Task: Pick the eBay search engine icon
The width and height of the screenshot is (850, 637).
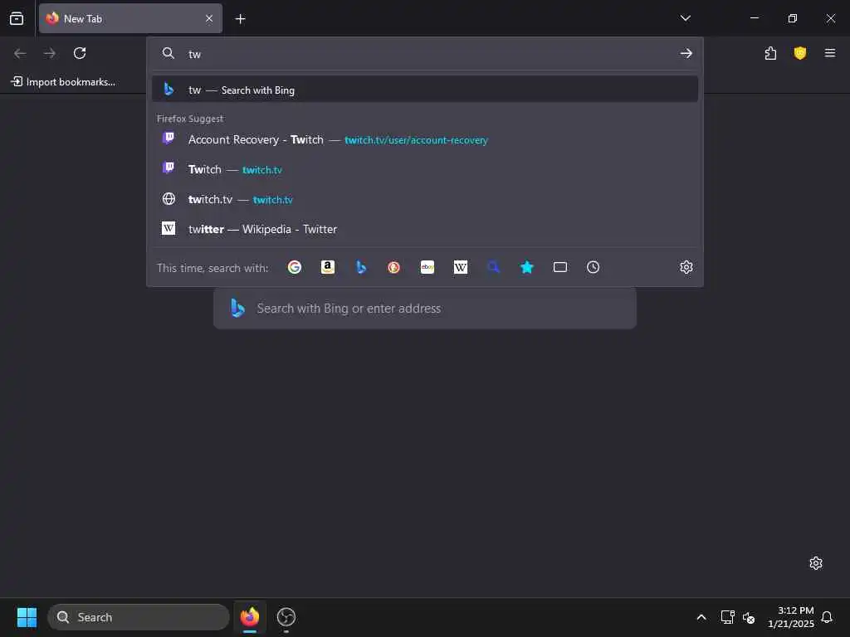Action: pos(427,267)
